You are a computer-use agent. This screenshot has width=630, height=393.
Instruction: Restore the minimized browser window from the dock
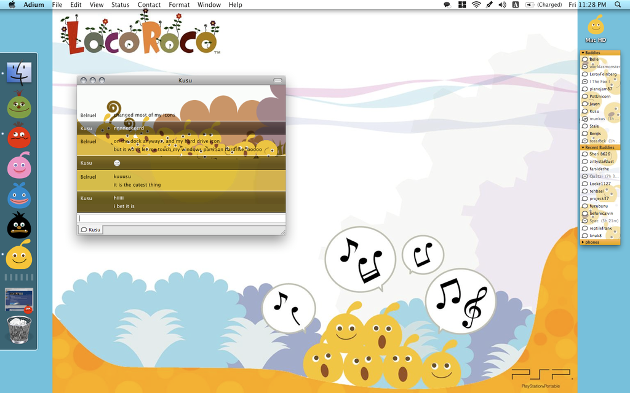[x=19, y=300]
